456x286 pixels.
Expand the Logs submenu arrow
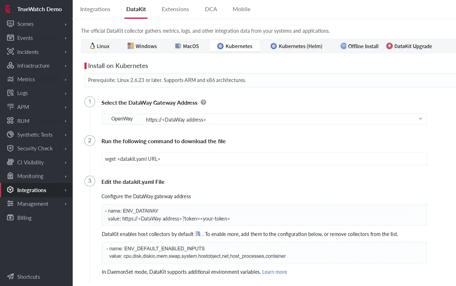pyautogui.click(x=66, y=93)
